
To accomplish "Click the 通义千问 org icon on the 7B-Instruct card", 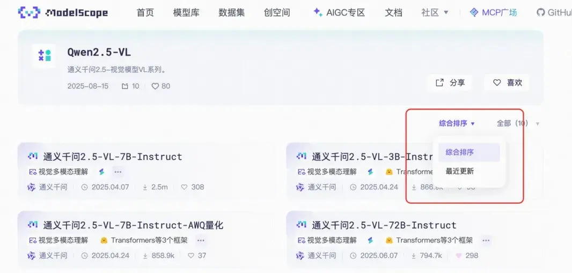I will point(31,187).
